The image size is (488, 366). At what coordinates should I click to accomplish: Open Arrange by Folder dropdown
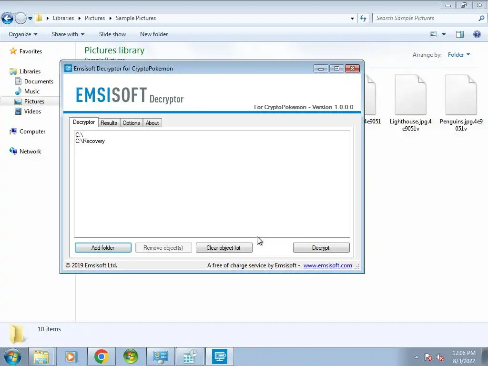pyautogui.click(x=459, y=55)
